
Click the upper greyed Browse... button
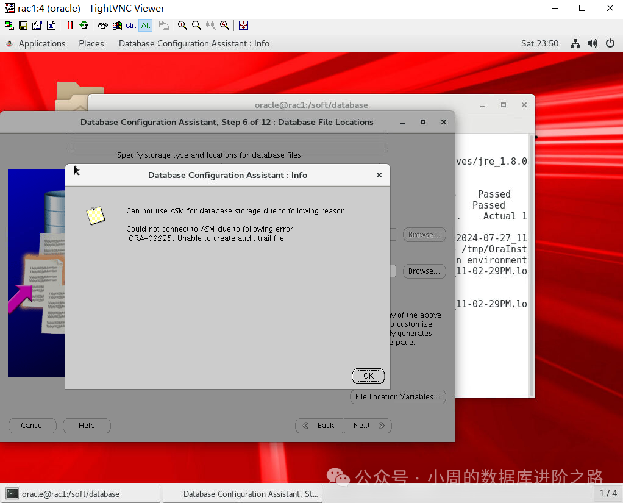(x=424, y=234)
